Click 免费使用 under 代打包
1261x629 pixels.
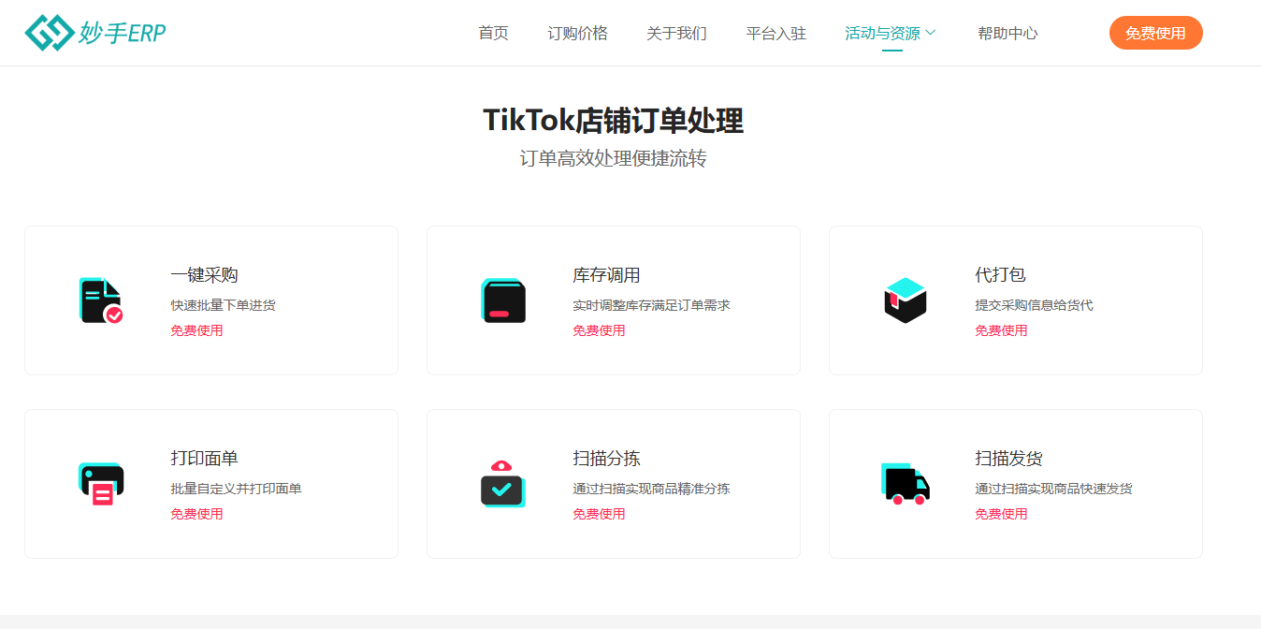pyautogui.click(x=1001, y=330)
